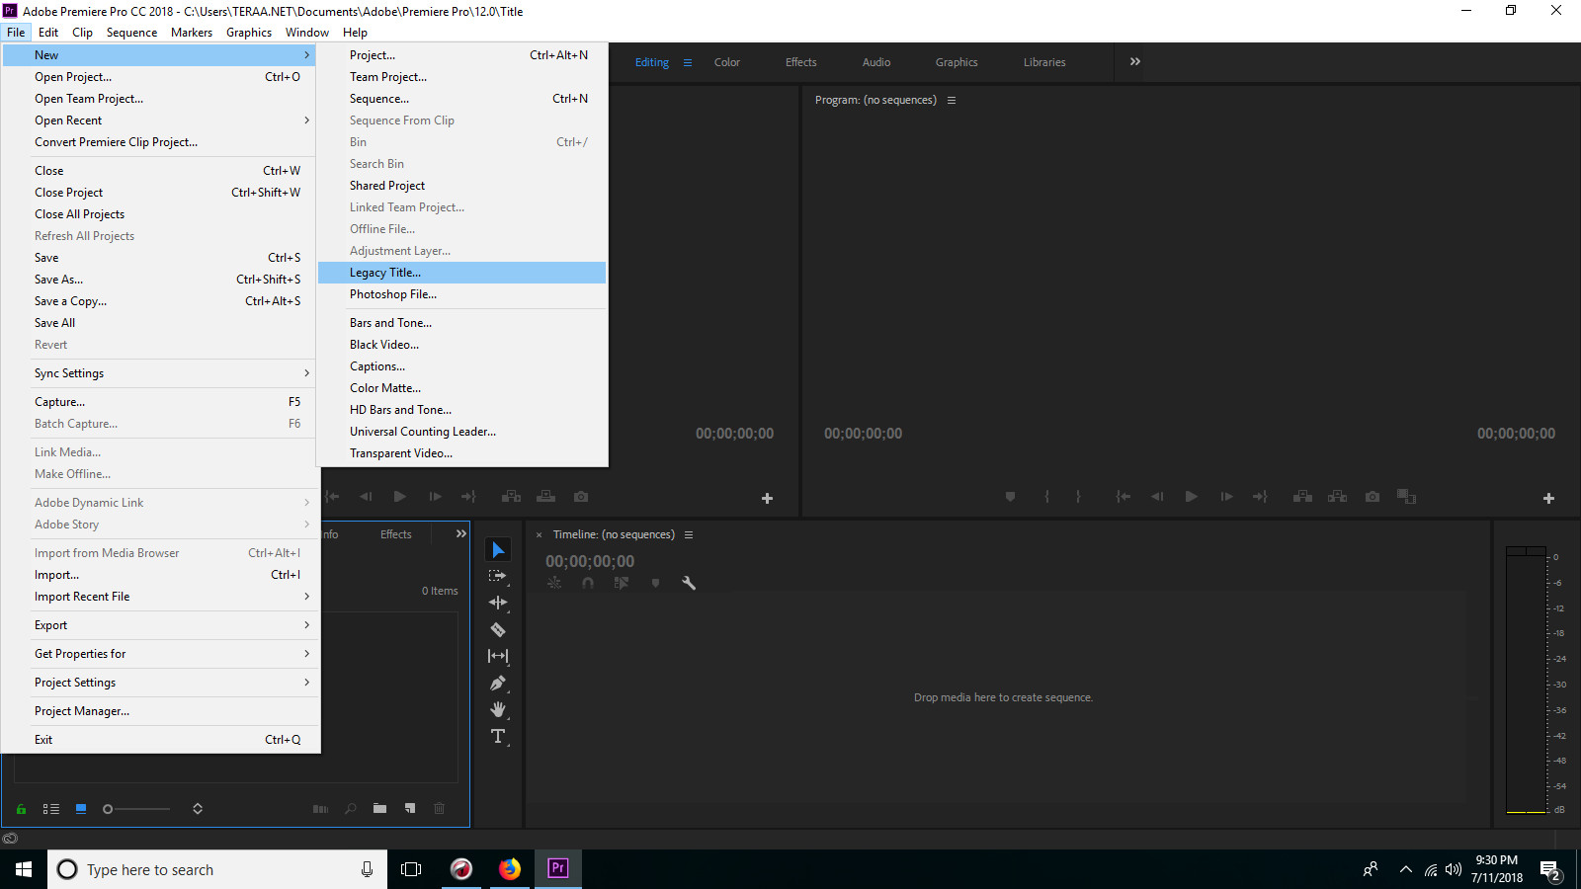Click Find magnifier in Project panel
The width and height of the screenshot is (1581, 889).
pyautogui.click(x=351, y=809)
